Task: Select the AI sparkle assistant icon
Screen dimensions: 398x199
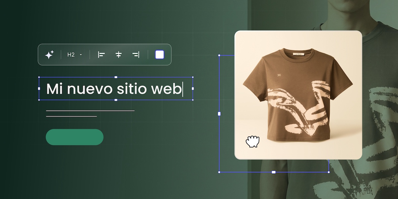Action: (49, 54)
